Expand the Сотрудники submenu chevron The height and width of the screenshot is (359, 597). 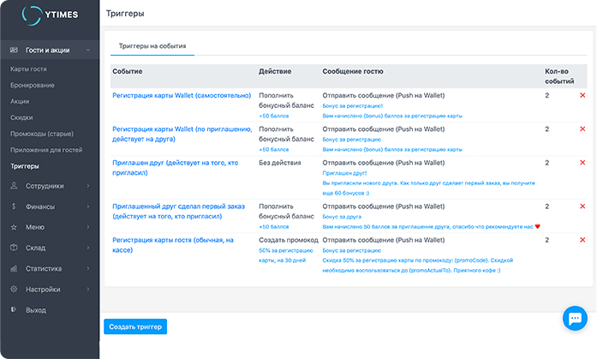[x=89, y=185]
